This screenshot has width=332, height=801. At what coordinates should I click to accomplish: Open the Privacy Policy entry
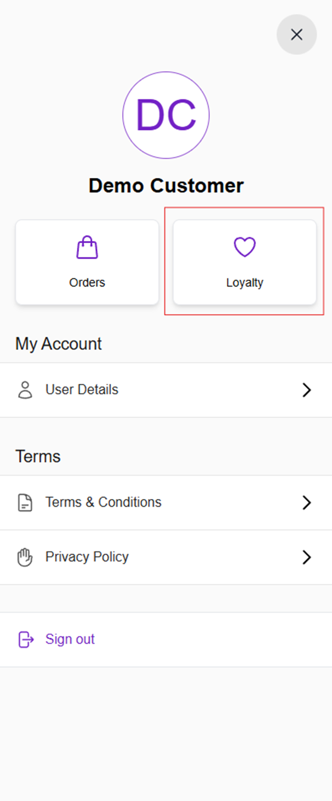pos(87,556)
